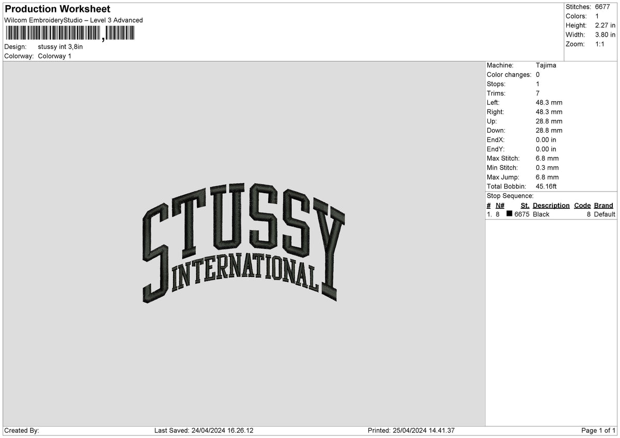Image resolution: width=620 pixels, height=438 pixels.
Task: Select the Trims value 7
Action: [x=538, y=93]
